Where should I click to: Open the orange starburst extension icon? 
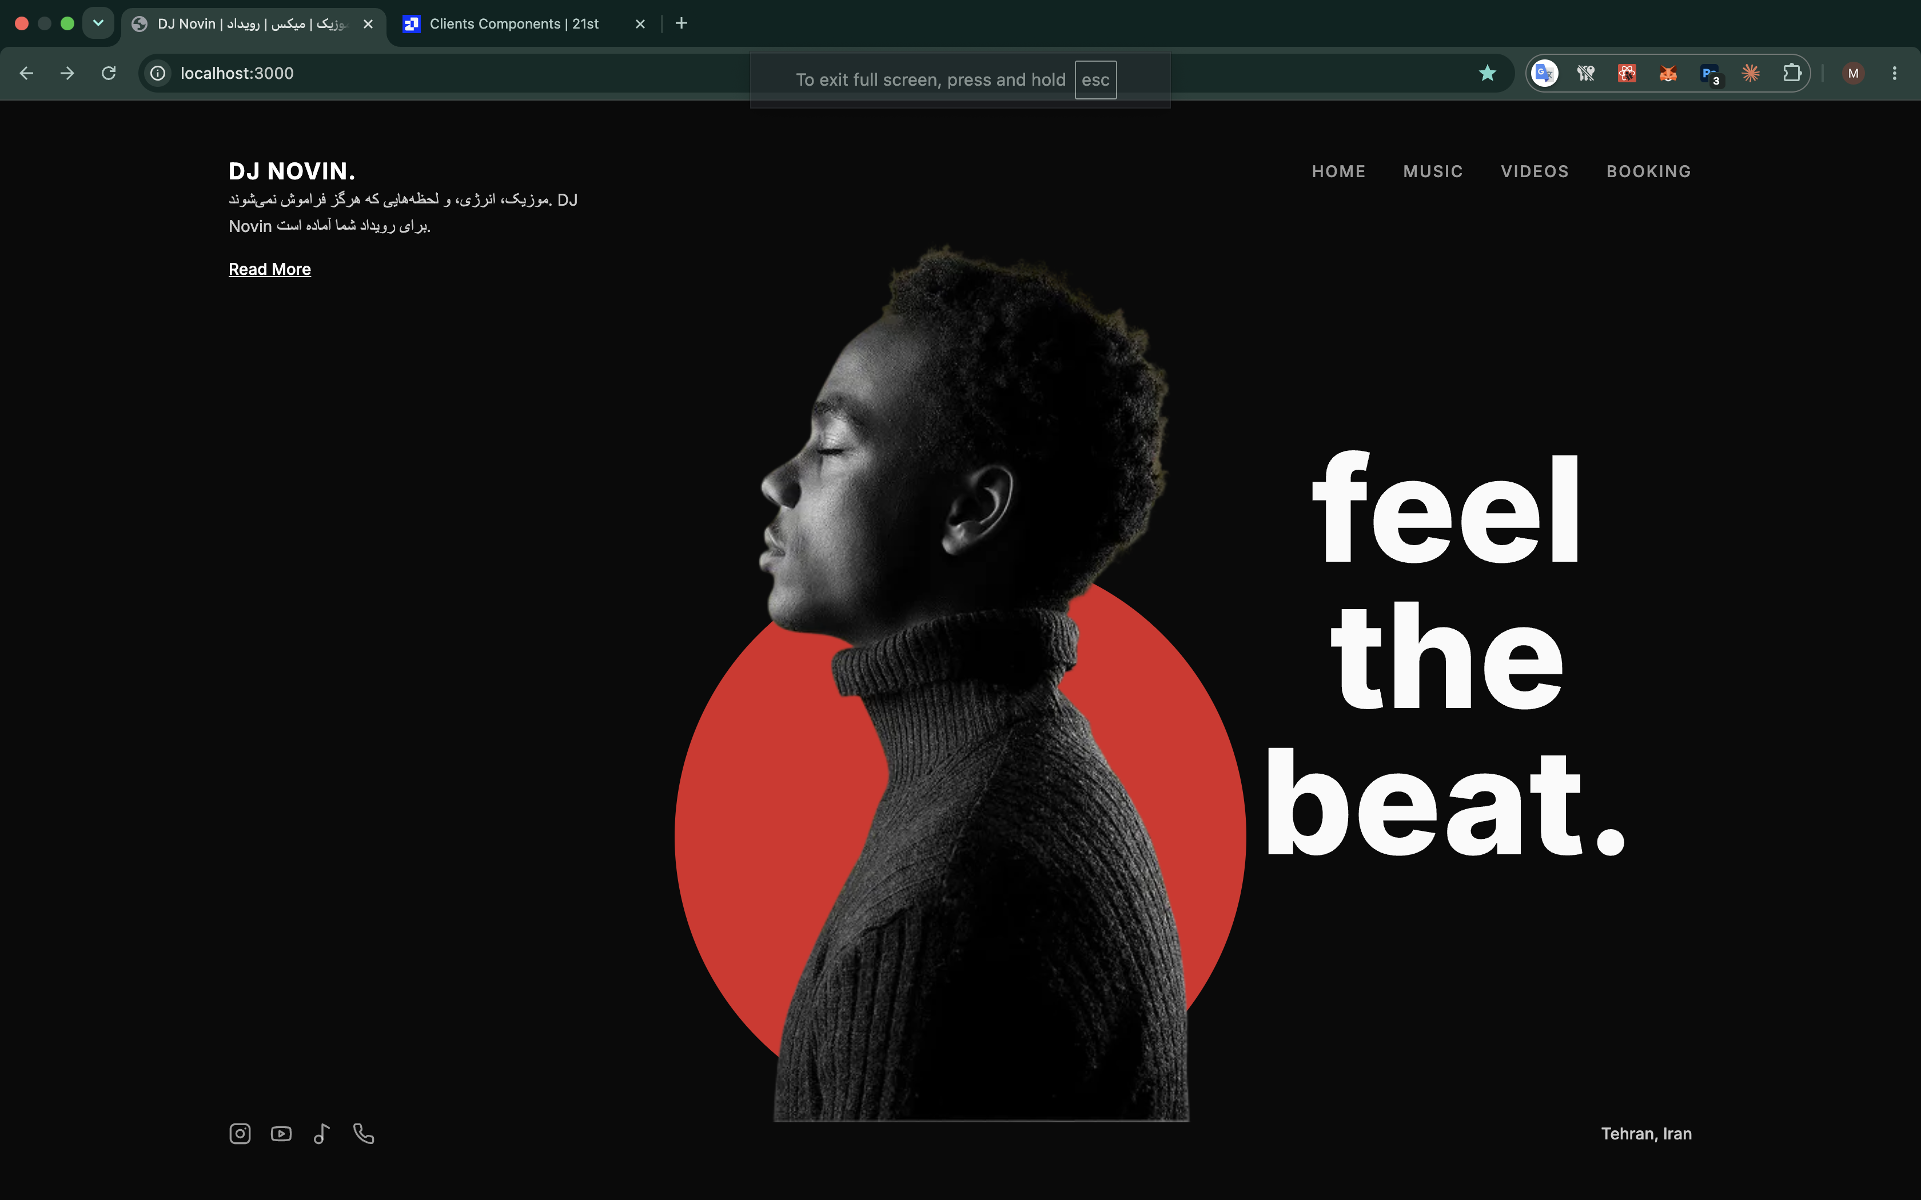coord(1751,73)
